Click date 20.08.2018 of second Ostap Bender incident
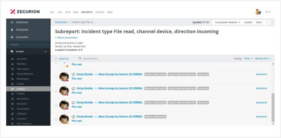 [x=261, y=88]
